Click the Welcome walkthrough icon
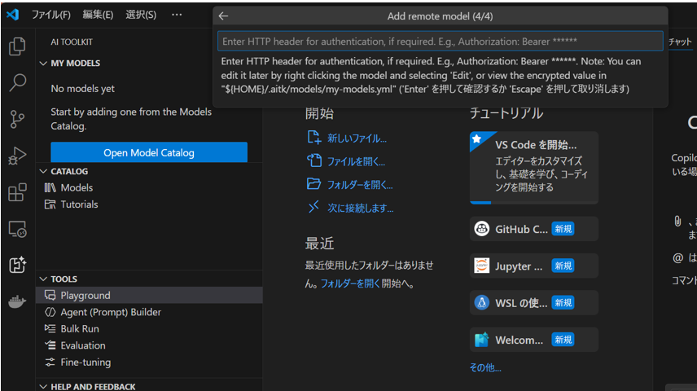Viewport: 697px width, 391px height. pyautogui.click(x=481, y=340)
